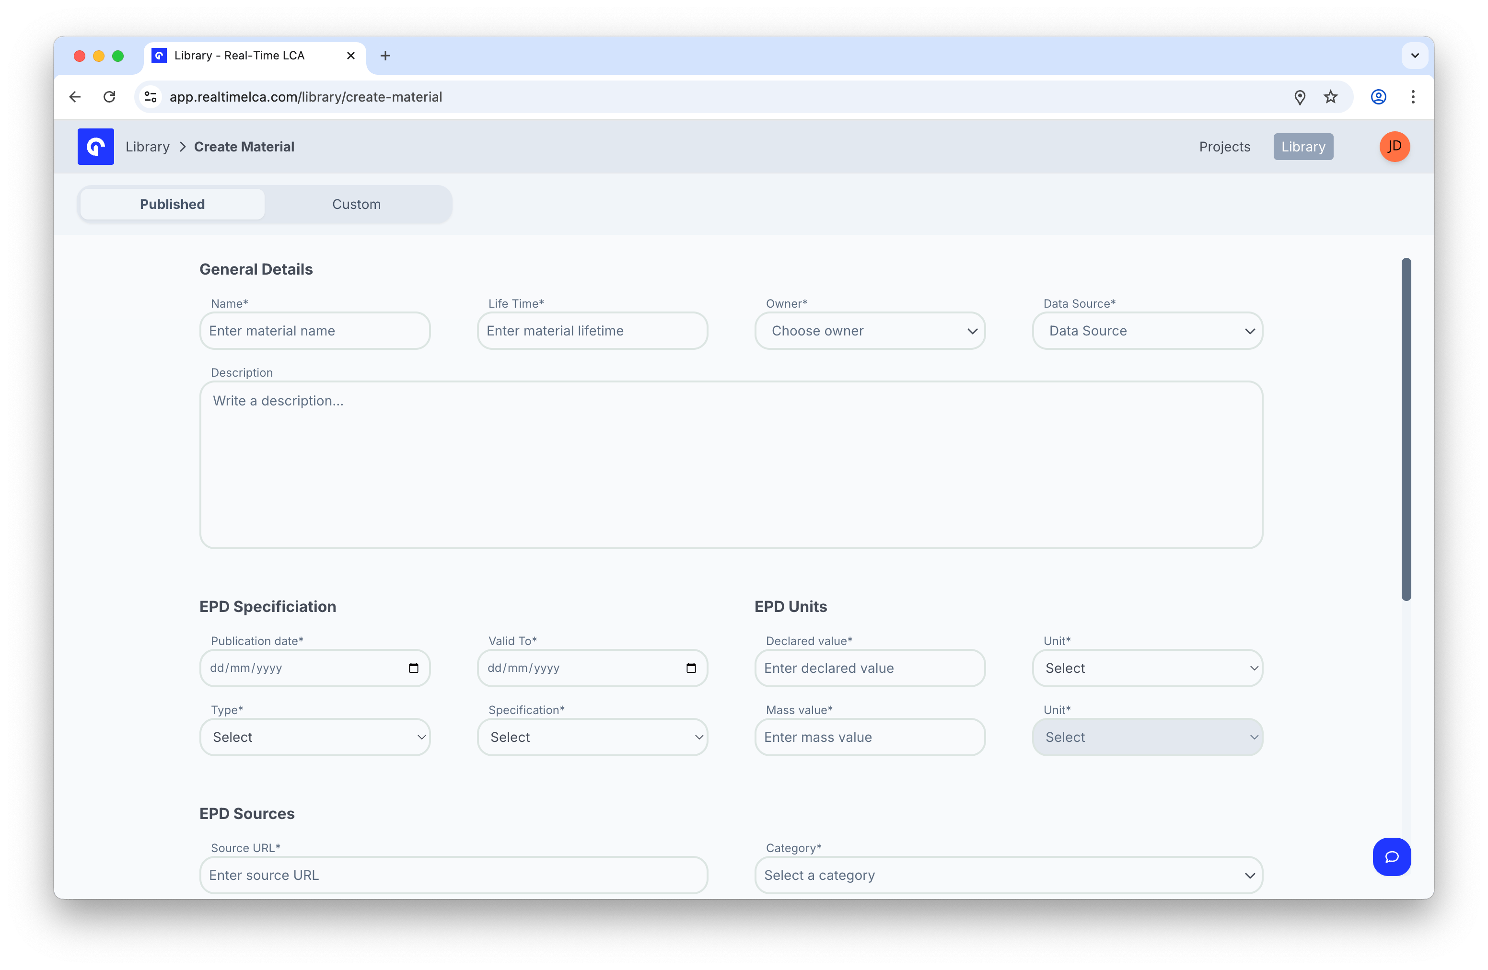Focus the material lifetime field
The image size is (1488, 970).
(592, 331)
